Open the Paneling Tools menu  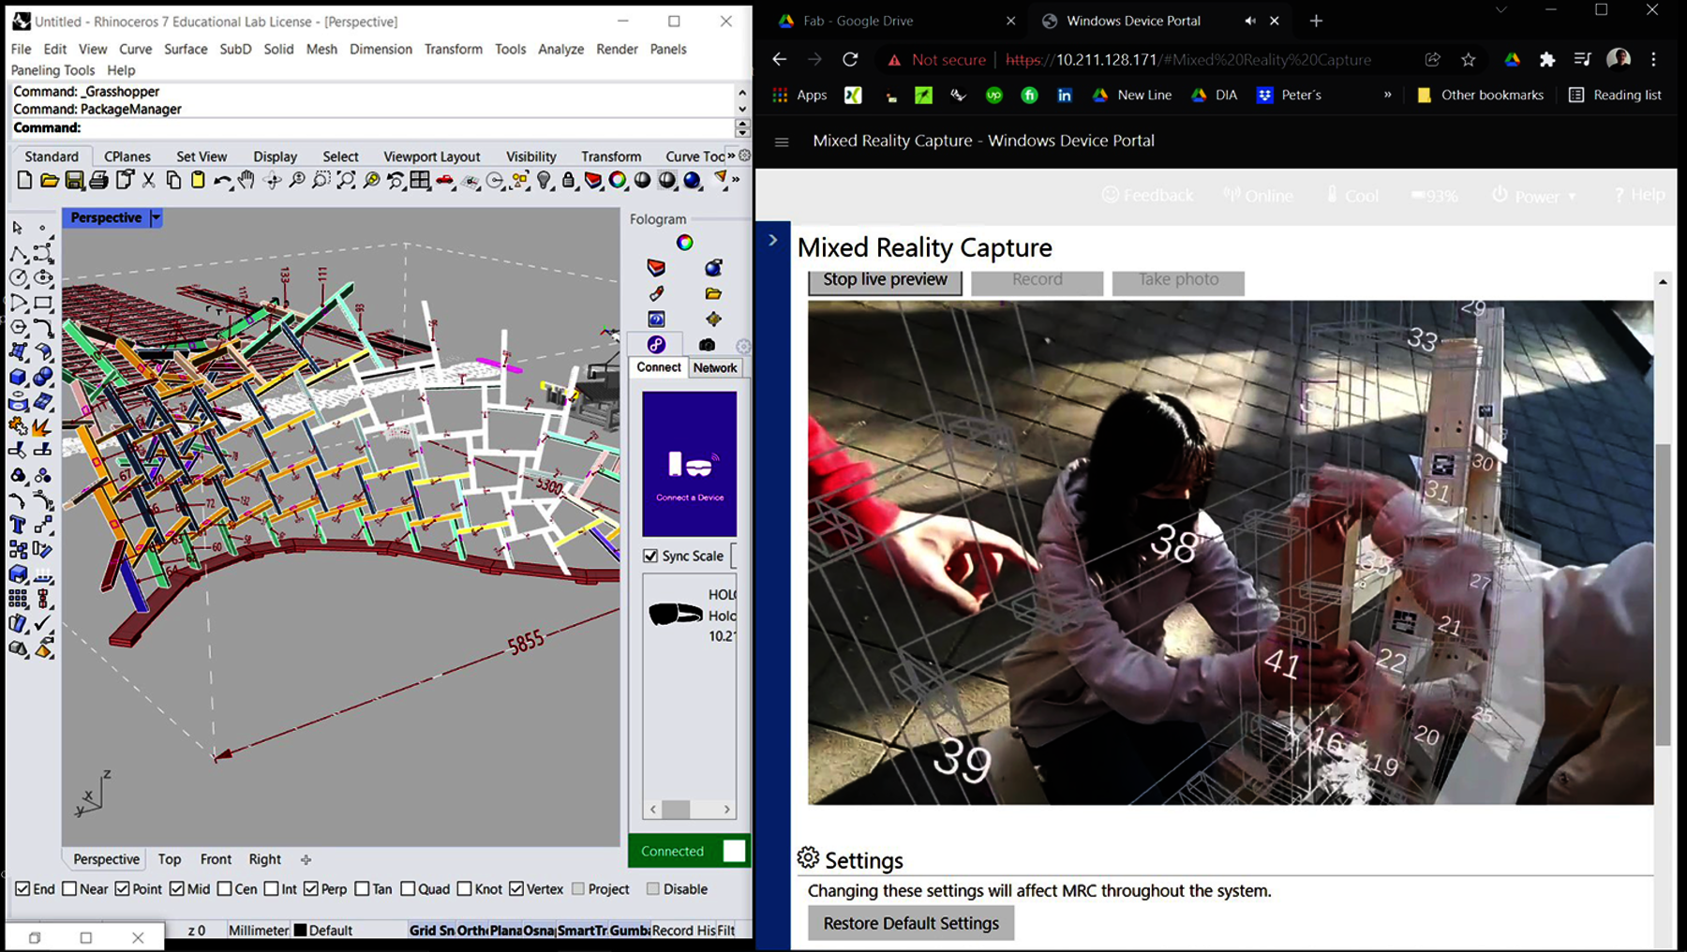(52, 70)
